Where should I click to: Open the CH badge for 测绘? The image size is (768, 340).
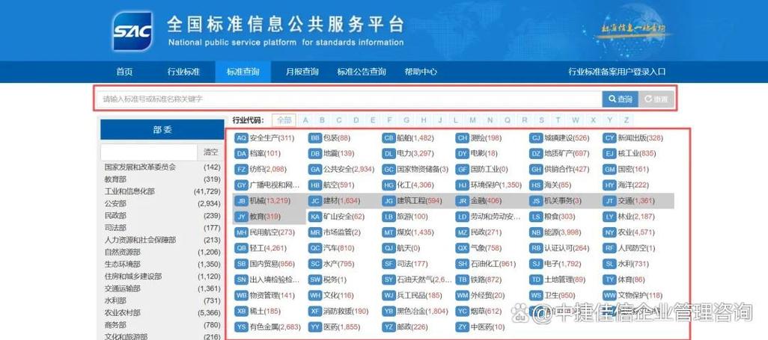[x=463, y=138]
